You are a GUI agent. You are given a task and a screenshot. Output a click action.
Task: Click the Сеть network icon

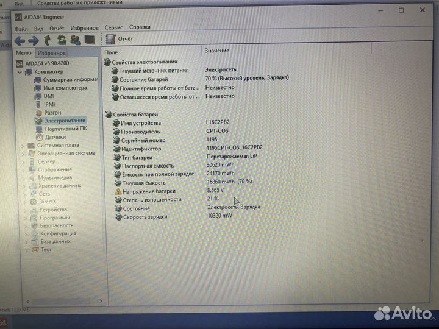tap(34, 194)
